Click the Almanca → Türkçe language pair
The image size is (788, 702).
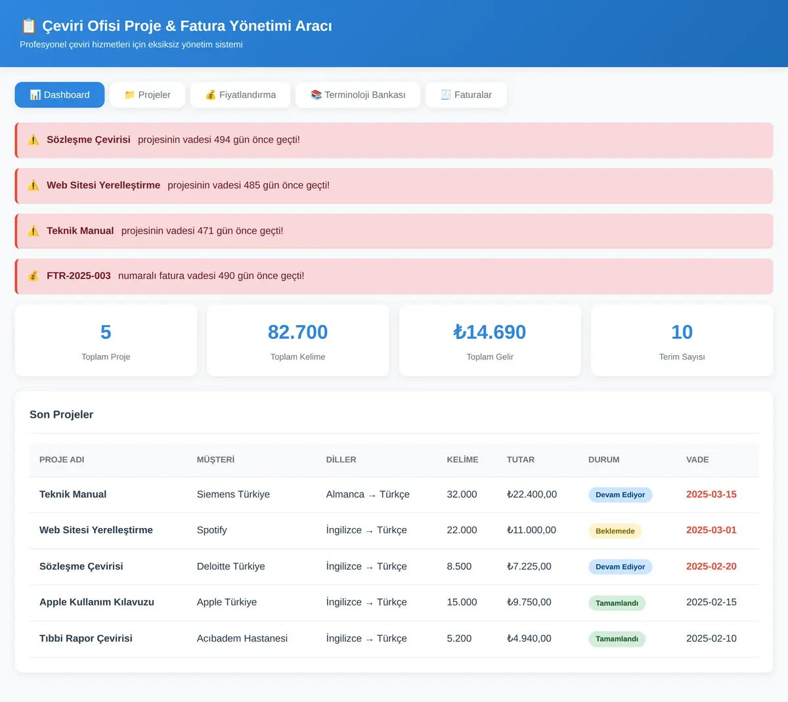coord(368,494)
